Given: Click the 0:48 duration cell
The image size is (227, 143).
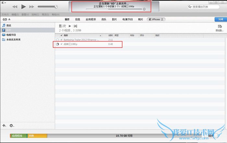Looking at the screenshot, I should (x=111, y=44).
